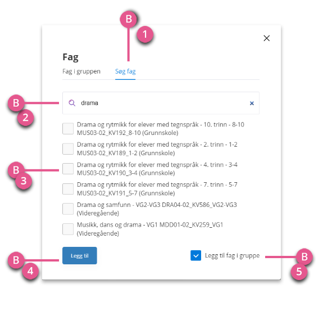The width and height of the screenshot is (332, 311).
Task: Click the pink number 4 marker
Action: click(30, 271)
